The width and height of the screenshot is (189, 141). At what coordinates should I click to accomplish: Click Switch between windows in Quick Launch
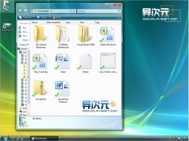(x=22, y=138)
